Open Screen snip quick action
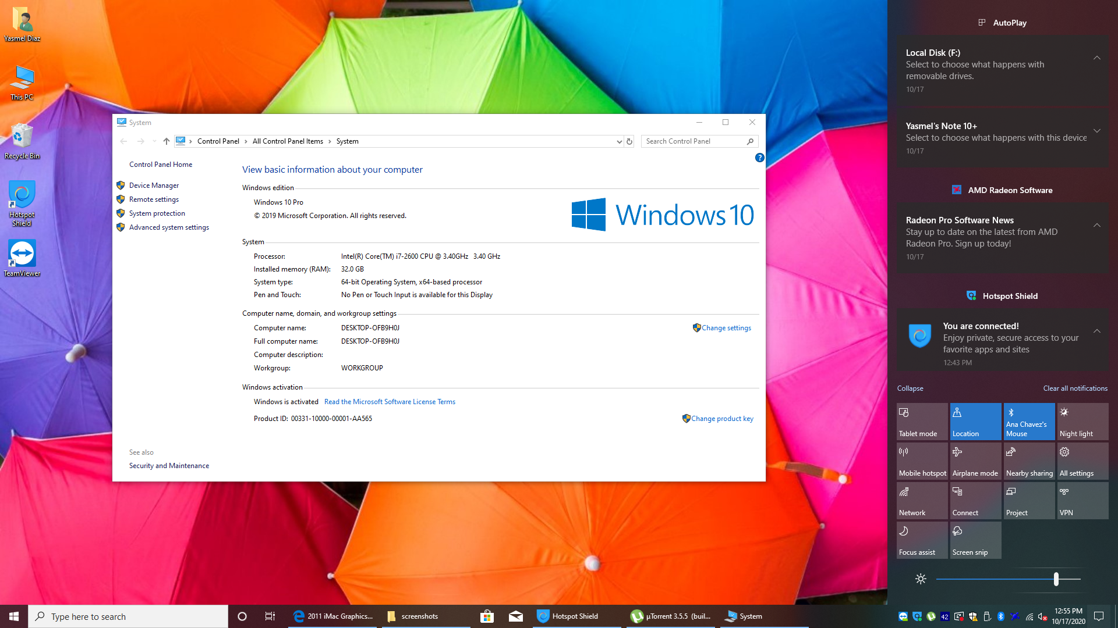Viewport: 1118px width, 628px height. [x=975, y=540]
